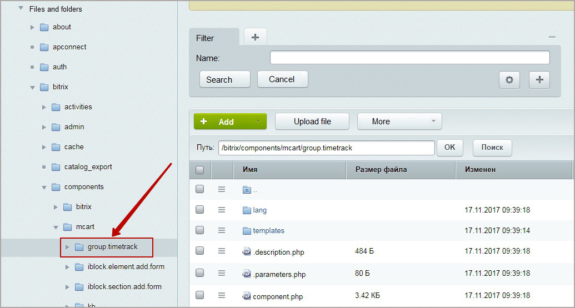The height and width of the screenshot is (308, 575).
Task: Open actions menu for lang row
Action: click(222, 210)
